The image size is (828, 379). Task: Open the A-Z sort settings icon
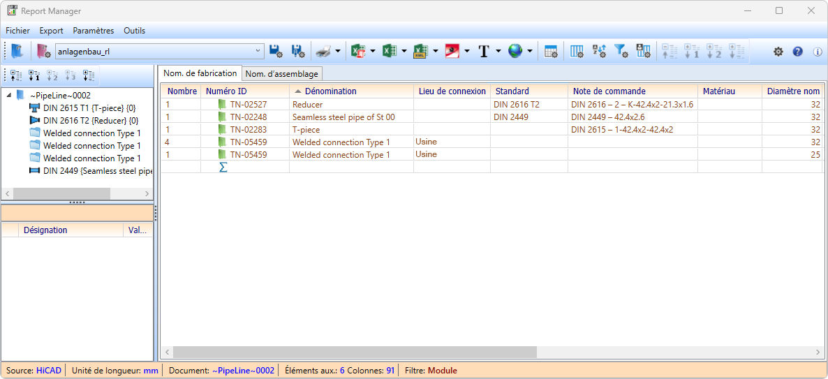(x=599, y=51)
